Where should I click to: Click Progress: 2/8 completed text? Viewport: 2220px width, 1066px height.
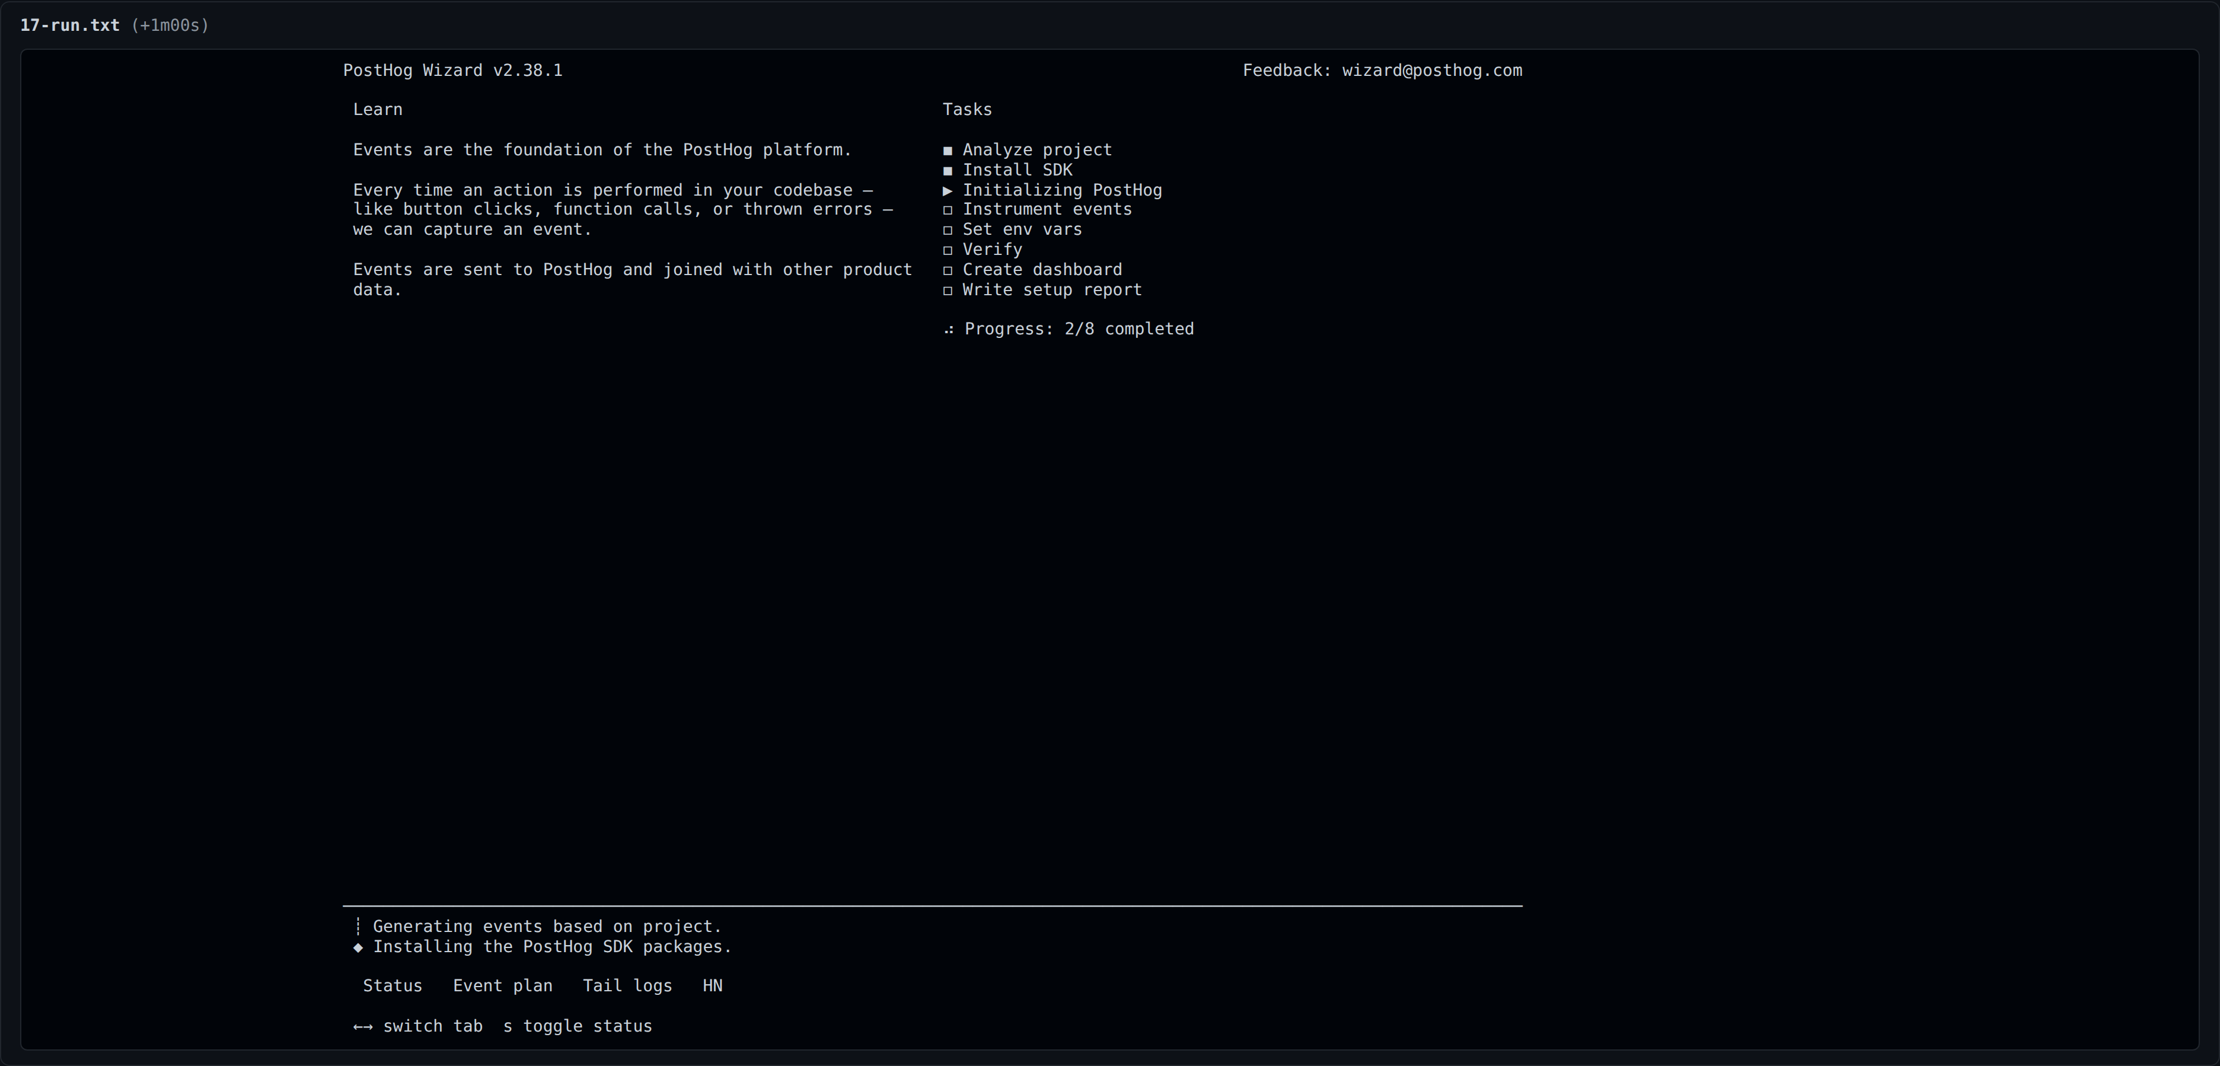click(1079, 329)
